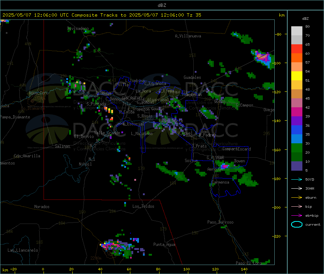Screen dimensions: 324x274
Task: Click the 'SAN_RAFAEL' map label
Action: (132, 98)
